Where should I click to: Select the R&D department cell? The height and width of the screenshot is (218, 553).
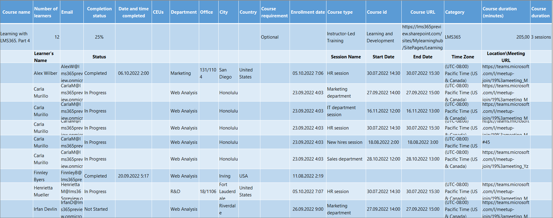pyautogui.click(x=175, y=192)
